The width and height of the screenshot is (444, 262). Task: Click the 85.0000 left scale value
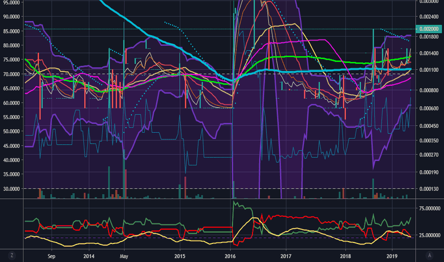point(11,31)
